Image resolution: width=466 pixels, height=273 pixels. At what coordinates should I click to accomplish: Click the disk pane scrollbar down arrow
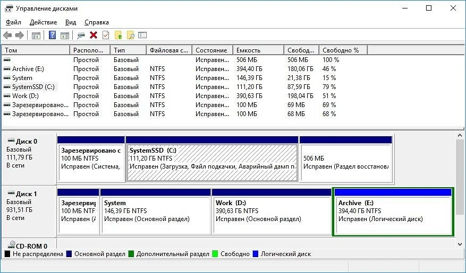point(460,244)
